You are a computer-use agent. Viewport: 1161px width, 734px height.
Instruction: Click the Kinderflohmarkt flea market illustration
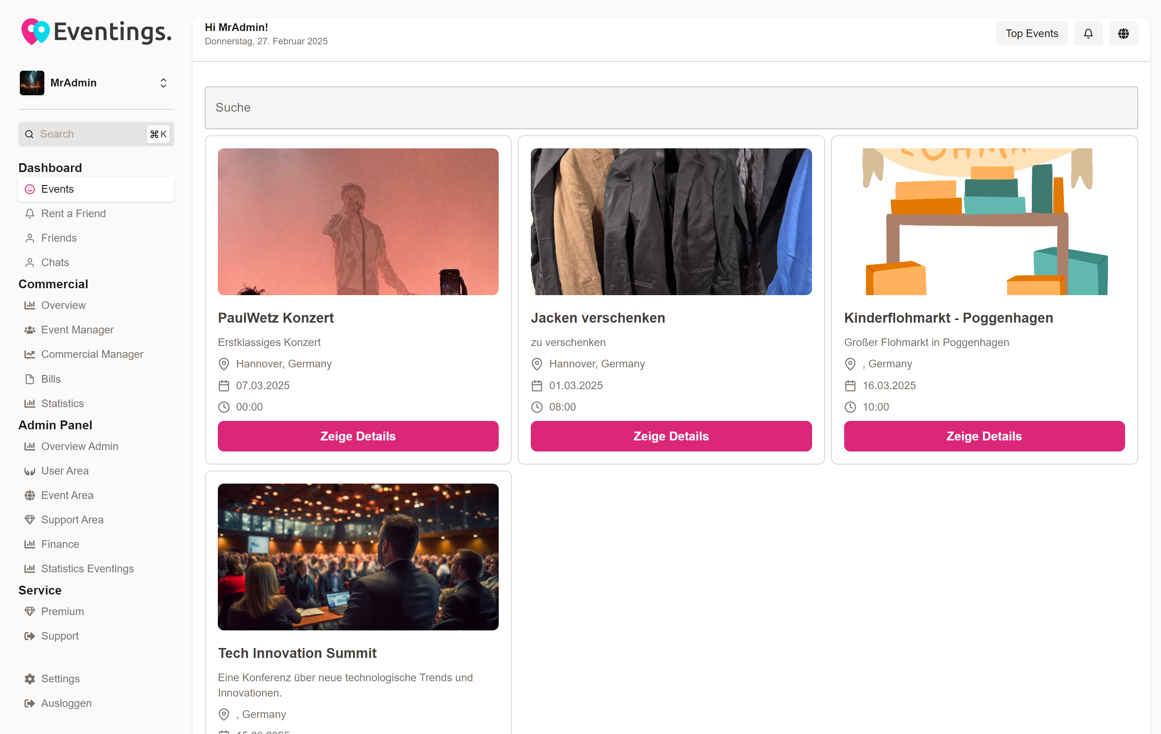tap(984, 222)
